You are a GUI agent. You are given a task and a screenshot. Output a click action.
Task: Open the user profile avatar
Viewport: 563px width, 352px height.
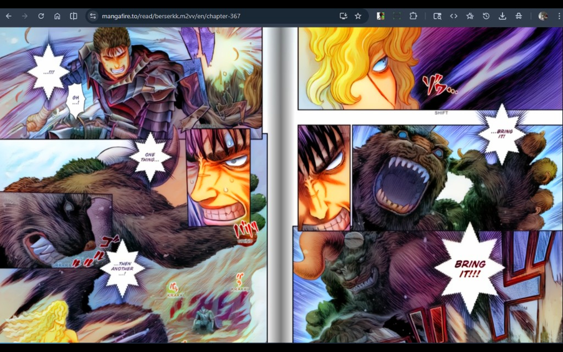coord(543,16)
